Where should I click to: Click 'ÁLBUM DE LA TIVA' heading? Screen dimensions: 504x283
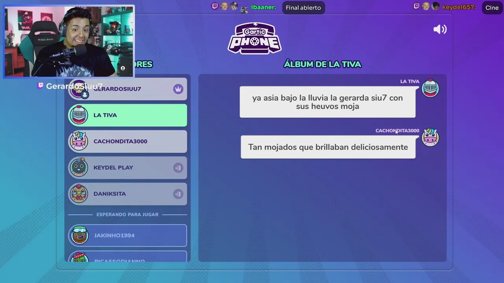click(x=322, y=64)
